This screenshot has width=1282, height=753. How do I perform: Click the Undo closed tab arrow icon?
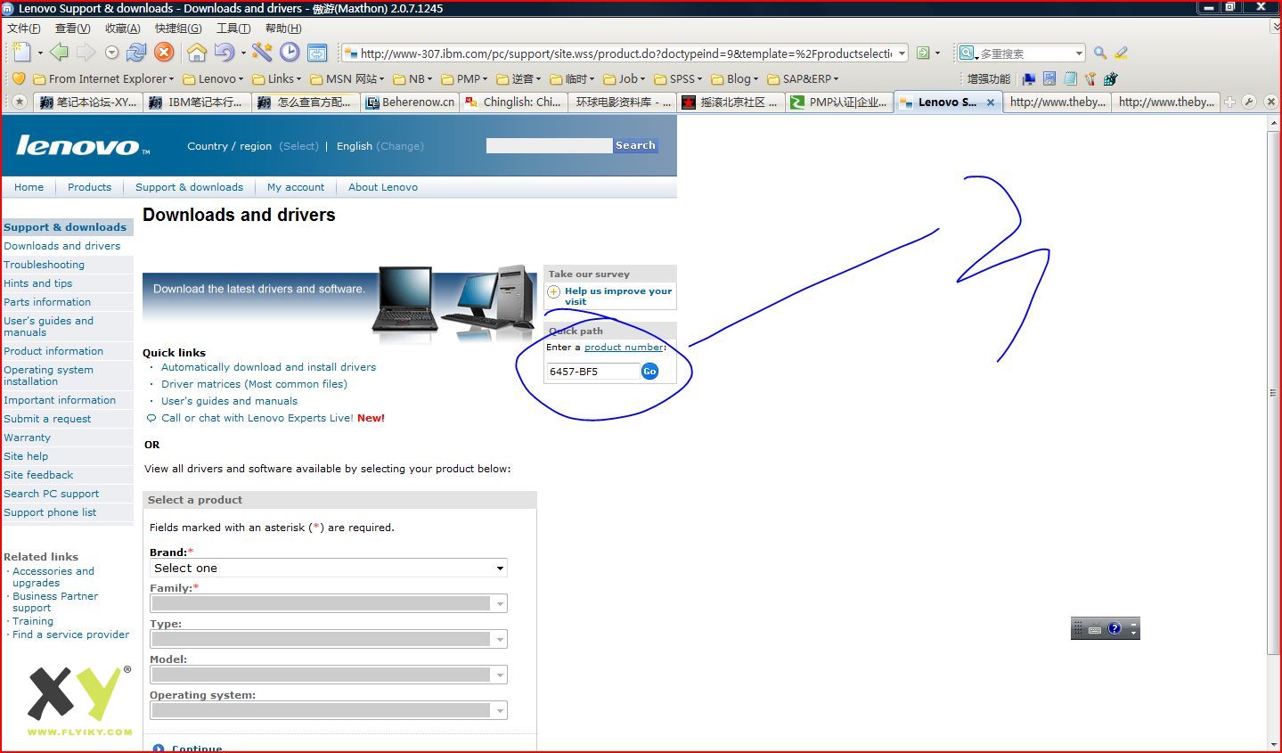point(224,53)
